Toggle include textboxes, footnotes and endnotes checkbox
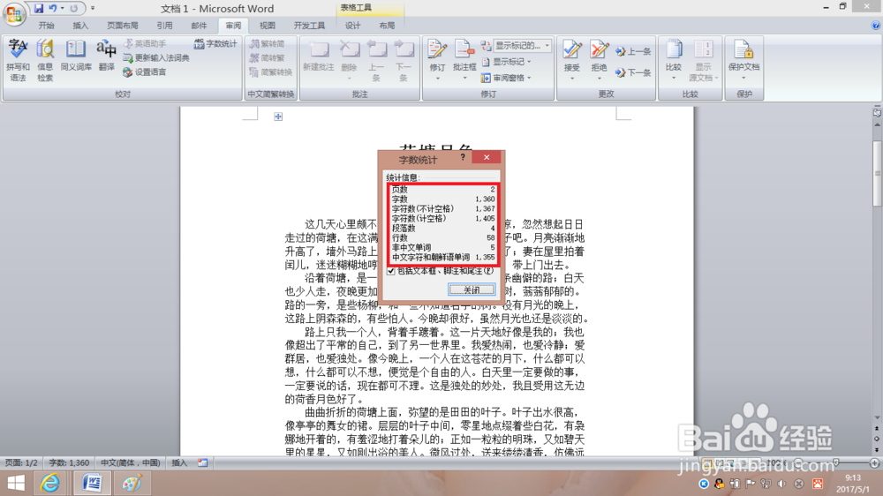The height and width of the screenshot is (496, 883). pos(391,271)
